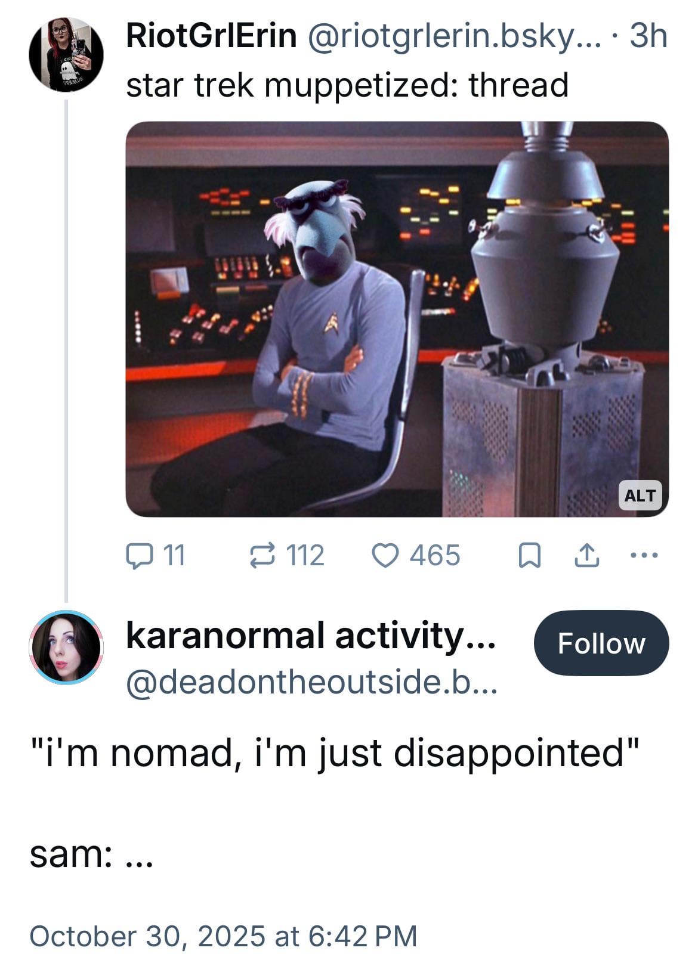Like the post via the heart icon
The image size is (698, 960).
point(416,555)
